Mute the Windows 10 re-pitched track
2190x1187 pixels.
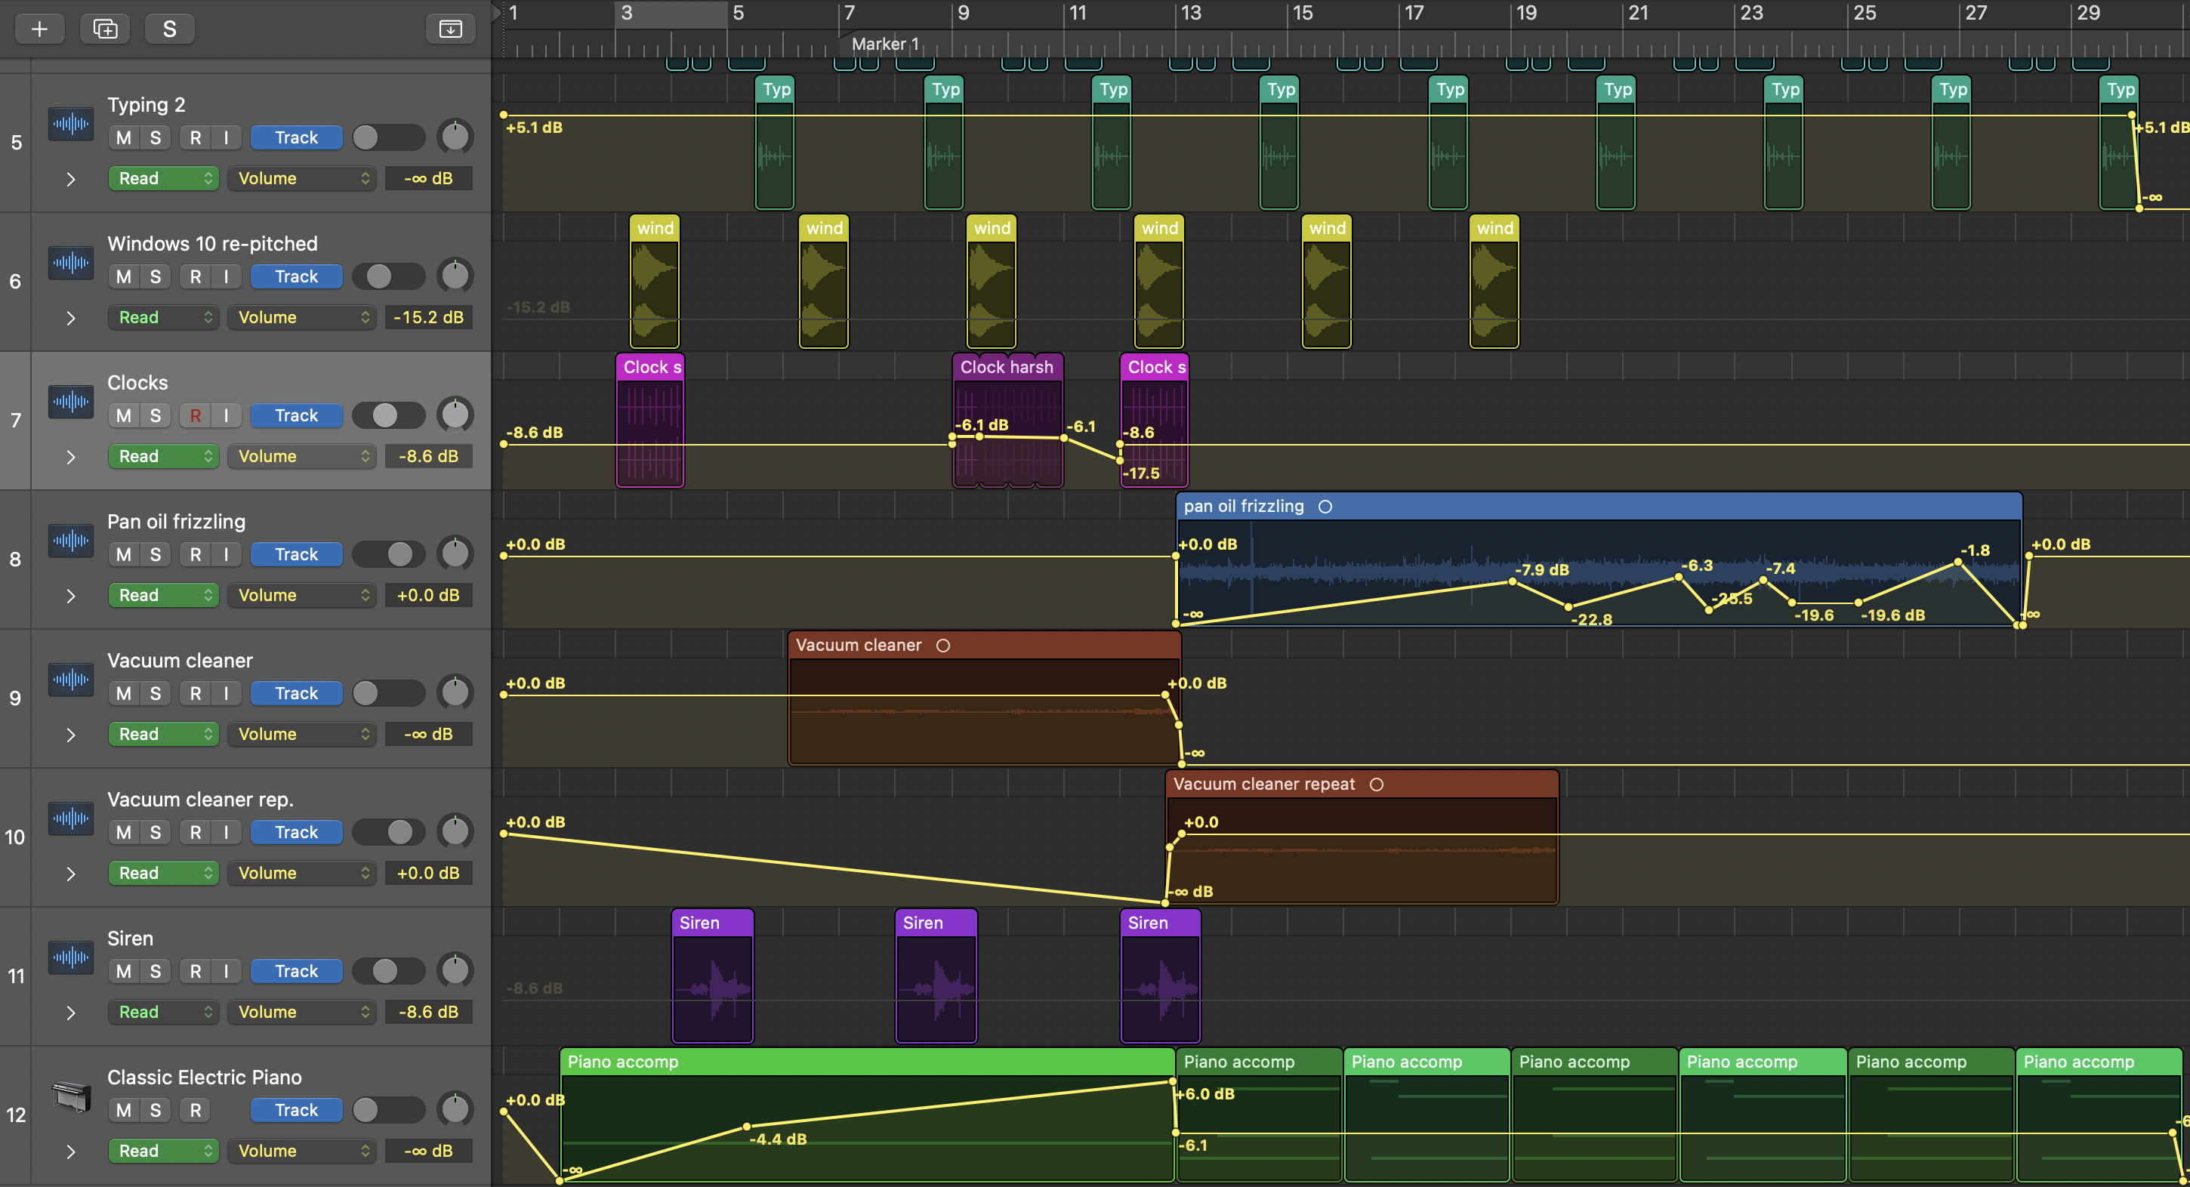(124, 276)
